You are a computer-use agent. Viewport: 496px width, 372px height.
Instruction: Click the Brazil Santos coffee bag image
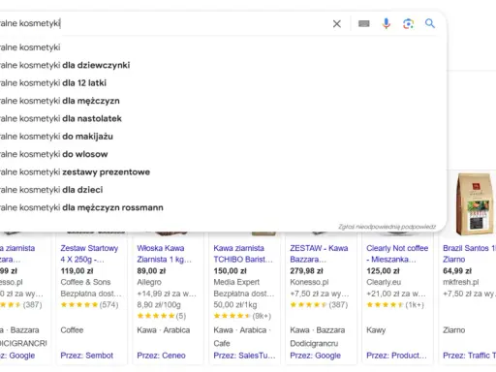[474, 204]
